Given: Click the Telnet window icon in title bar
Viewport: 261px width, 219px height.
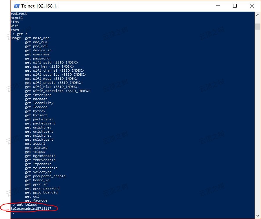Looking at the screenshot, I should 17,6.
